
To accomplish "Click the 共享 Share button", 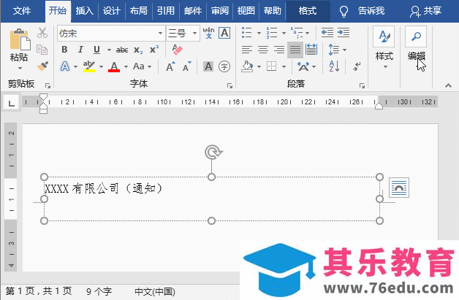I will click(425, 11).
